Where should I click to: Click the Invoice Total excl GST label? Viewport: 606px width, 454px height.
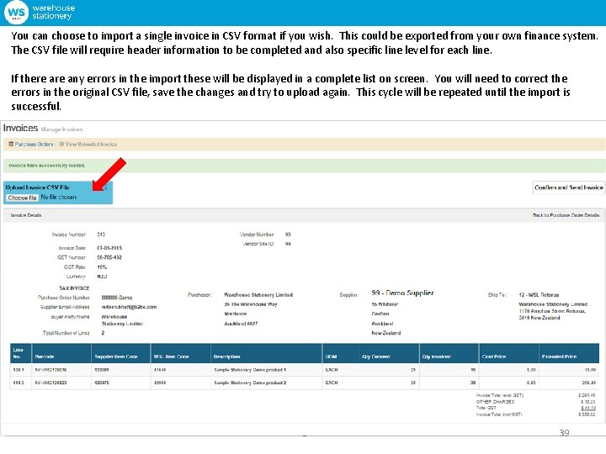click(500, 395)
